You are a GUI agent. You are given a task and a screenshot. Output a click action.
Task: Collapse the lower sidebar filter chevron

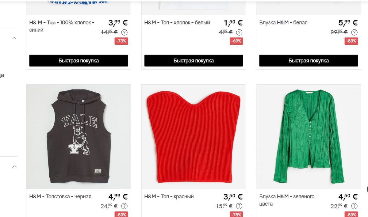tap(14, 167)
